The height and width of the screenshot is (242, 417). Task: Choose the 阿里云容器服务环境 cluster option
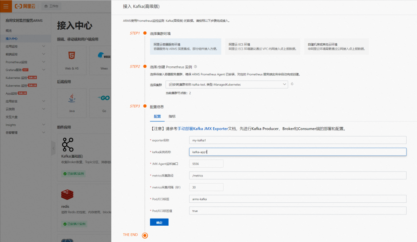(x=186, y=47)
